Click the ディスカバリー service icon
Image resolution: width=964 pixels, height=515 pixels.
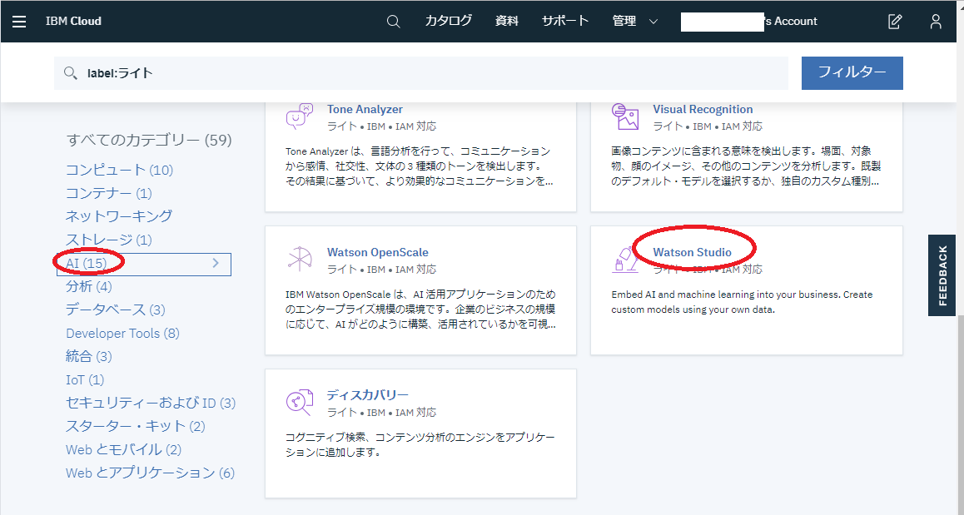point(300,403)
